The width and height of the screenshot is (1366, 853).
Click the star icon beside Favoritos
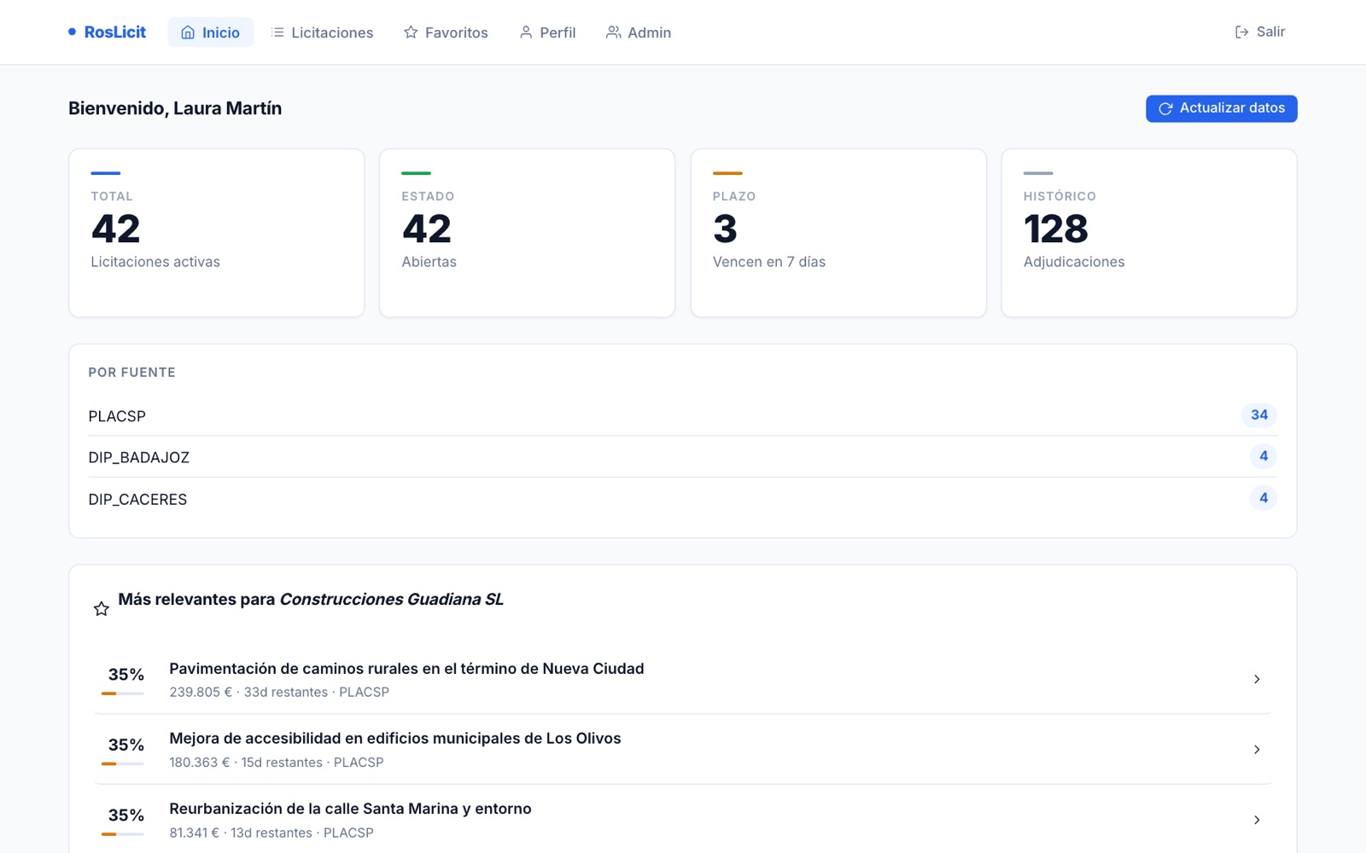(x=411, y=32)
